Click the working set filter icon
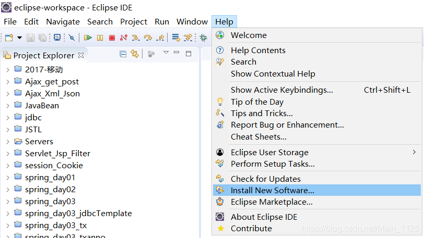Viewport: 424px width, 238px height. pyautogui.click(x=151, y=54)
